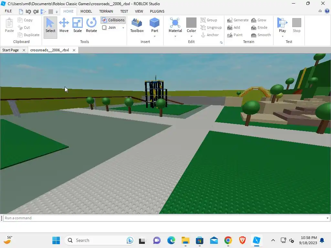Collapse the ribbon with the arrow icon
Image resolution: width=331 pixels, height=248 pixels.
(x=320, y=11)
